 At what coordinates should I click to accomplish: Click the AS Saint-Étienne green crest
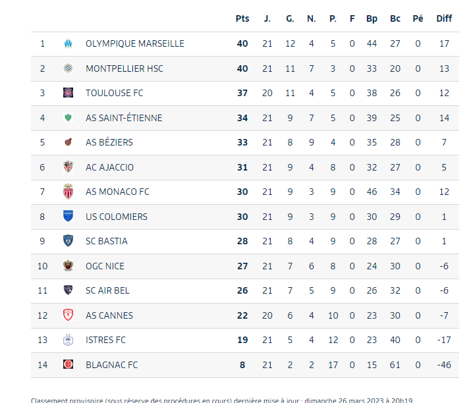coord(68,118)
